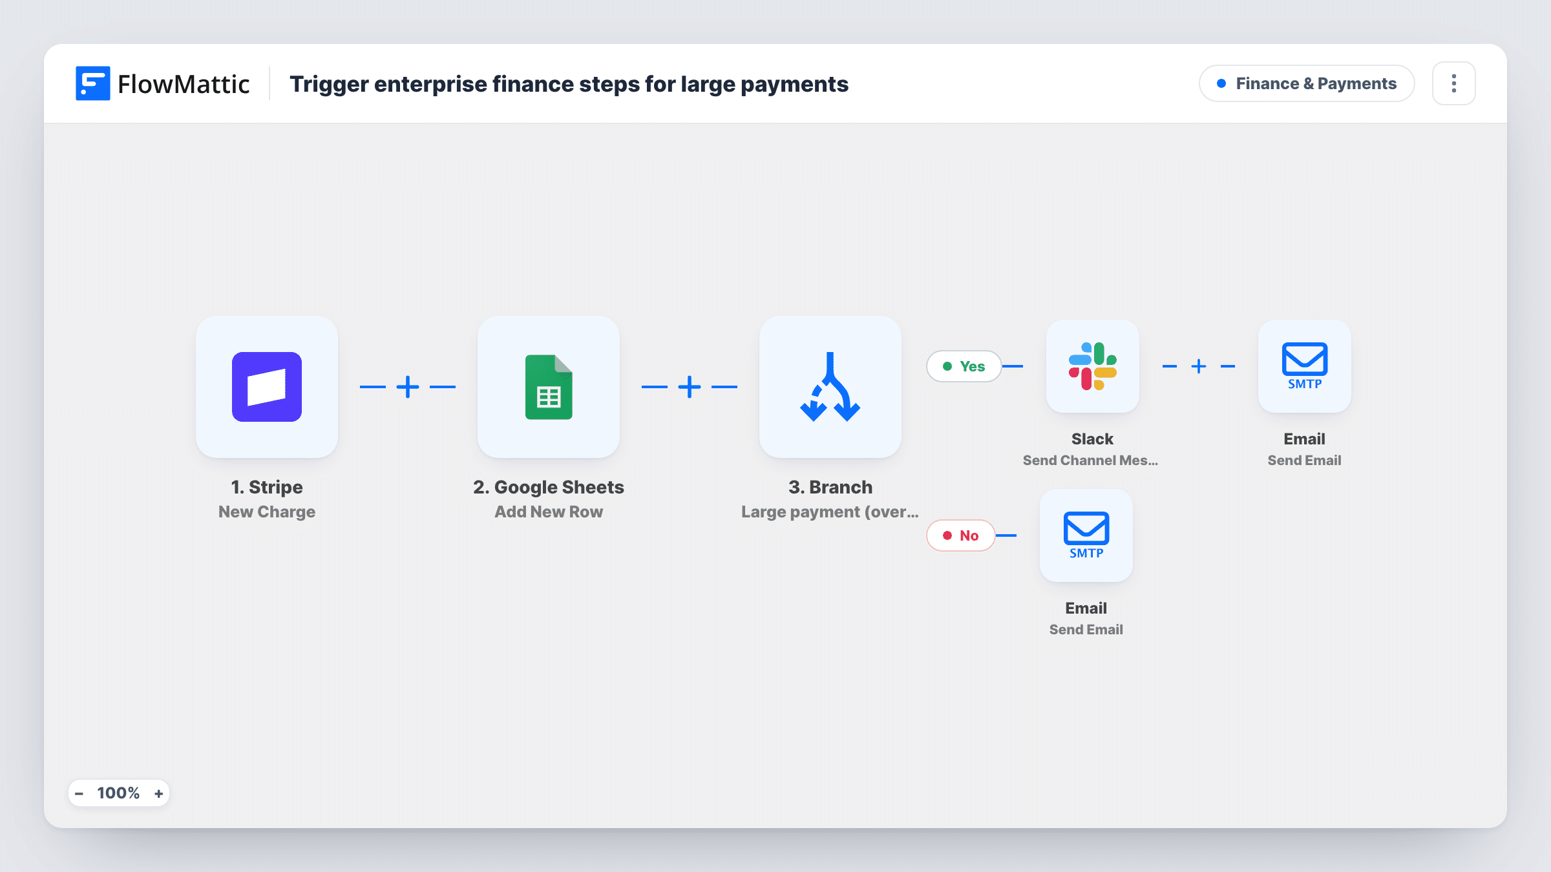Image resolution: width=1551 pixels, height=872 pixels.
Task: Click the '1. Stripe' step label
Action: 267,487
